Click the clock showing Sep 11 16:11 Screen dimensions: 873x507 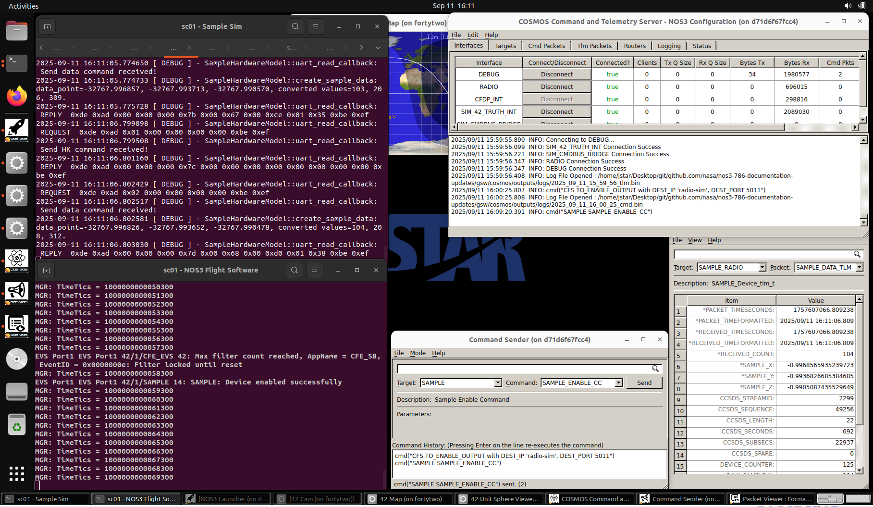click(x=453, y=6)
